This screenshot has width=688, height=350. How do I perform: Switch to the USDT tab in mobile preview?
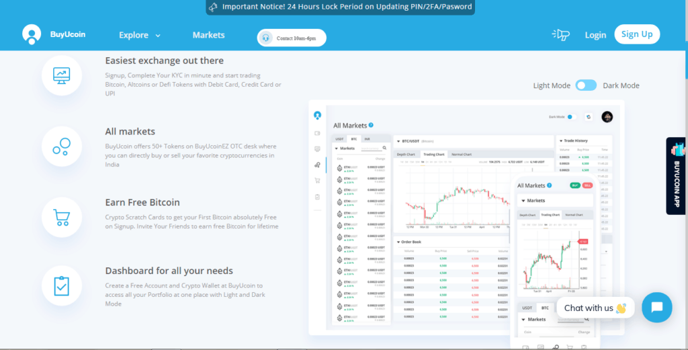527,308
